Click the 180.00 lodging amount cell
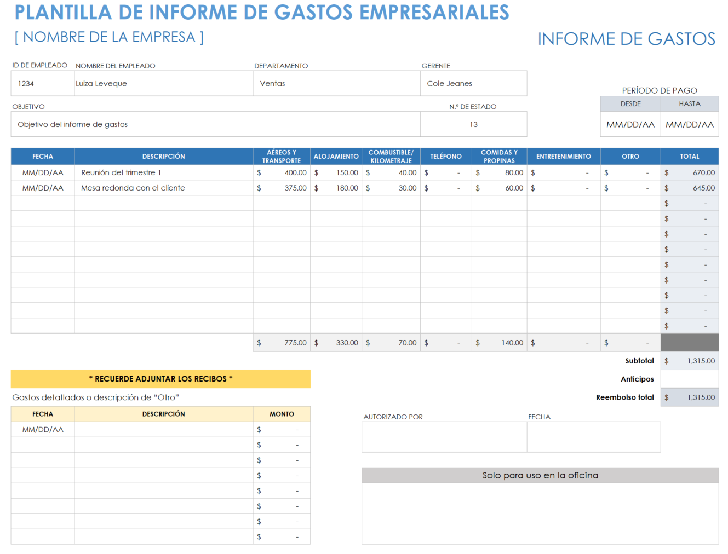This screenshot has height=554, width=728. coord(336,188)
